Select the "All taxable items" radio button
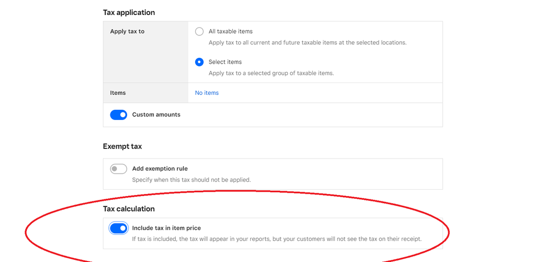 coord(199,32)
